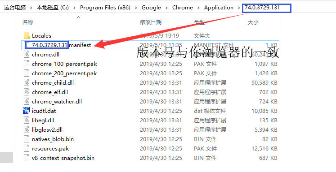
Task: Select the 74.0.3729.131.manifest file name
Action: [x=62, y=45]
